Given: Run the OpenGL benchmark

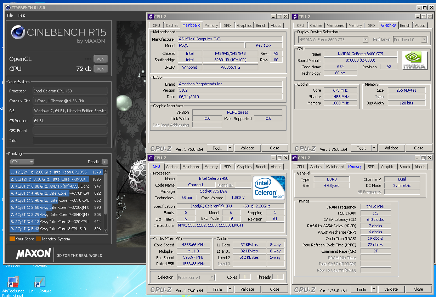Looking at the screenshot, I should point(100,59).
